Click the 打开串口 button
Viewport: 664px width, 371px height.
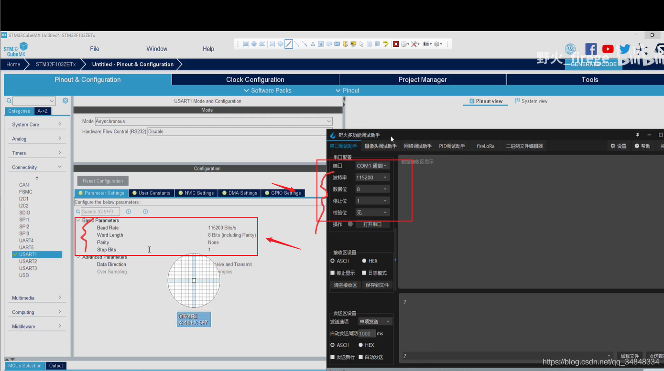coord(372,224)
